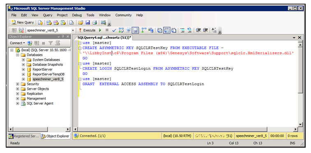
Task: Open the Community menu
Action: pos(123,15)
